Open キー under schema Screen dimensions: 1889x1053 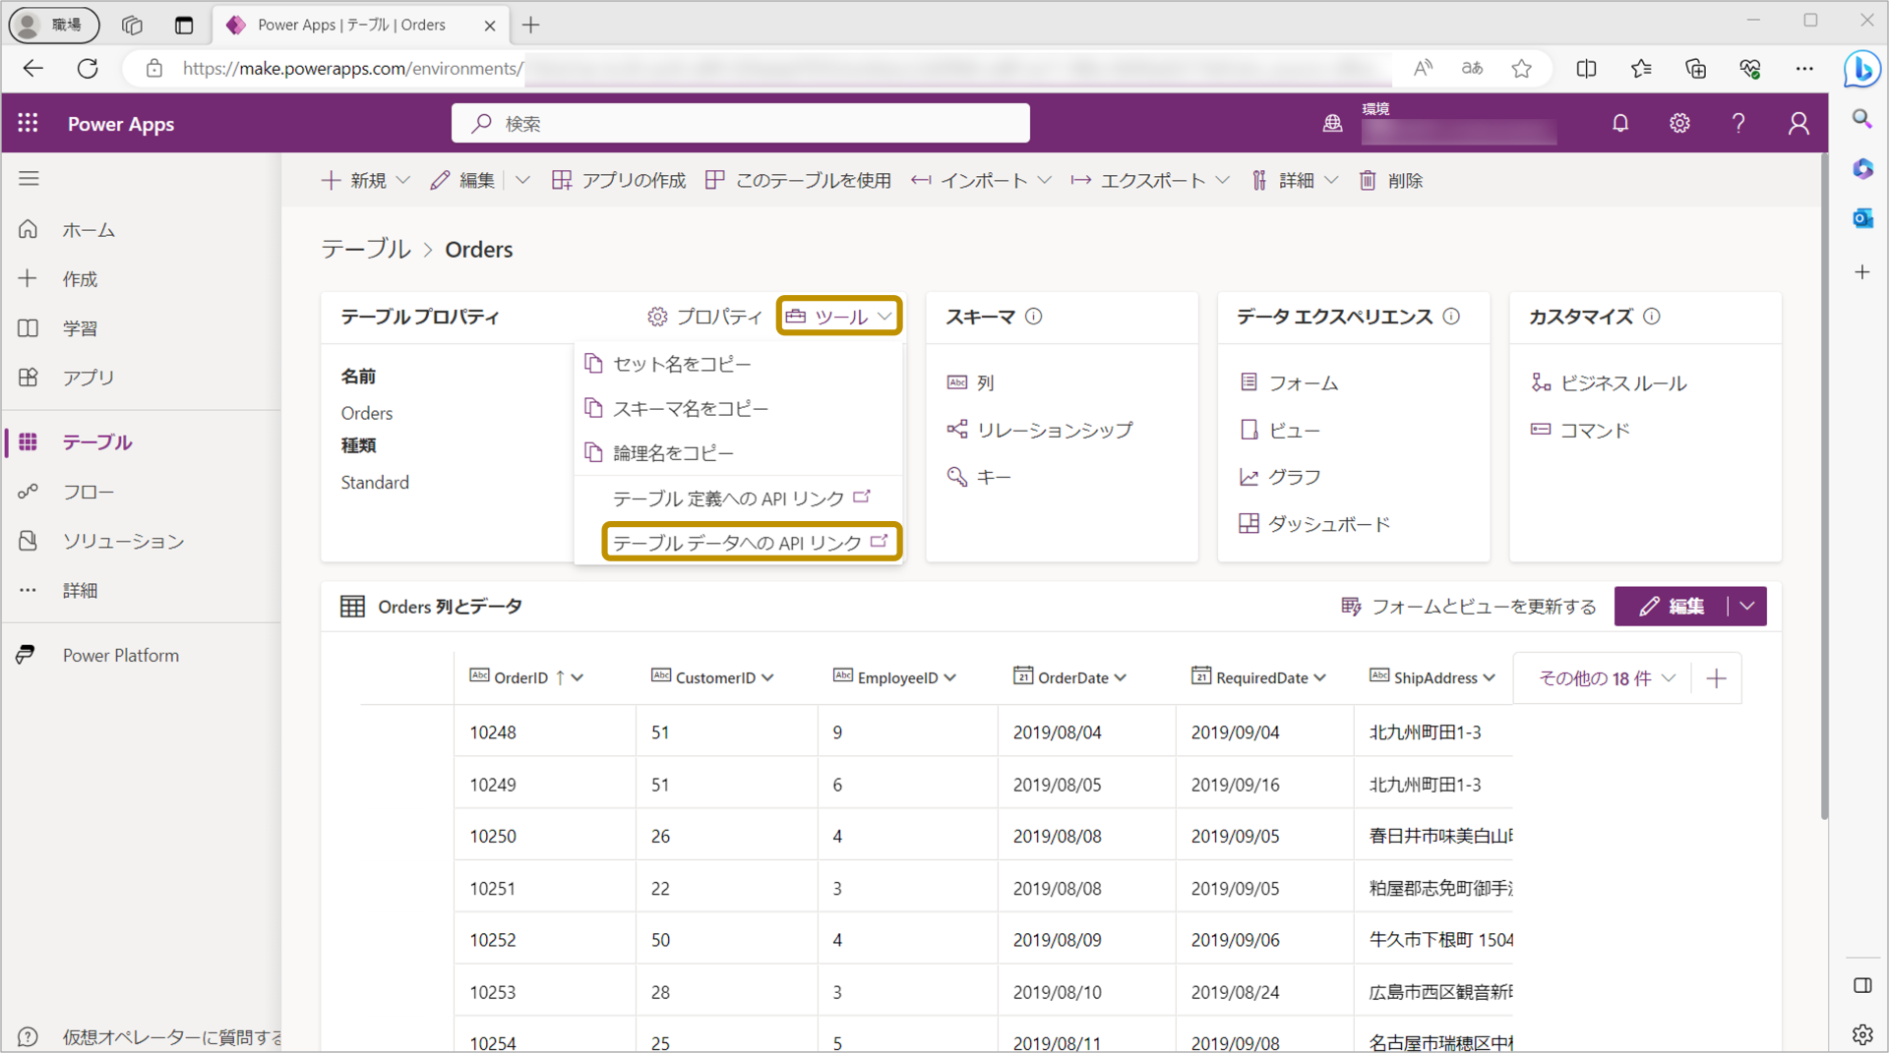(979, 477)
